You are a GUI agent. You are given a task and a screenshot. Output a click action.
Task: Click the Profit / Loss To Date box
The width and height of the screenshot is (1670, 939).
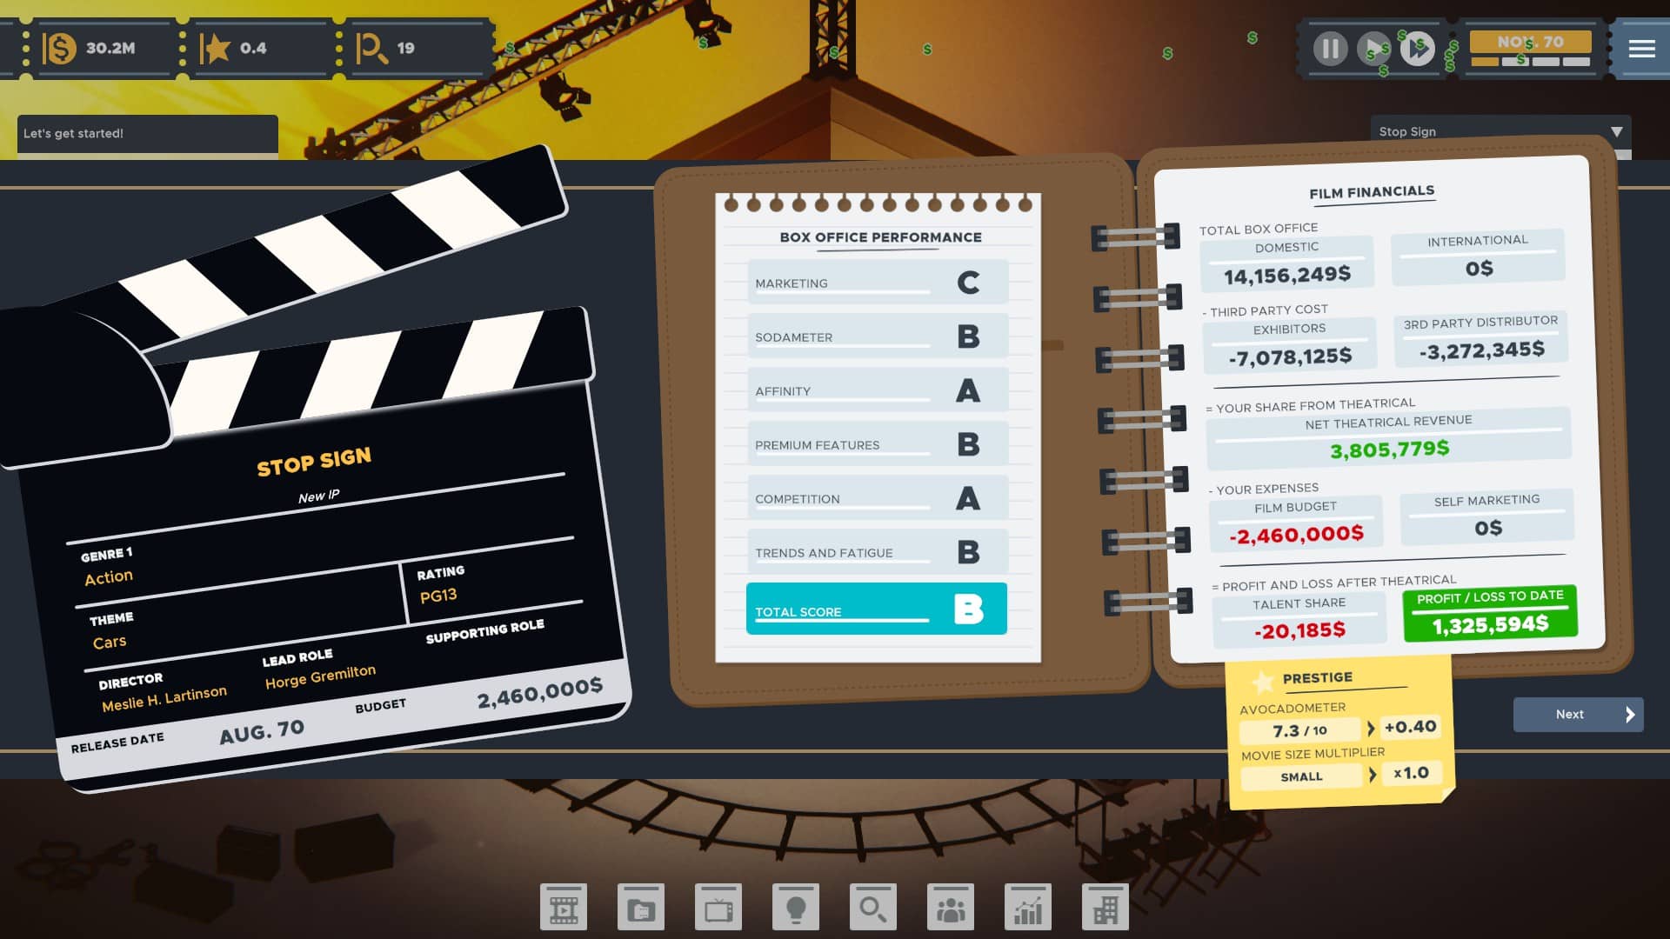[x=1490, y=613]
